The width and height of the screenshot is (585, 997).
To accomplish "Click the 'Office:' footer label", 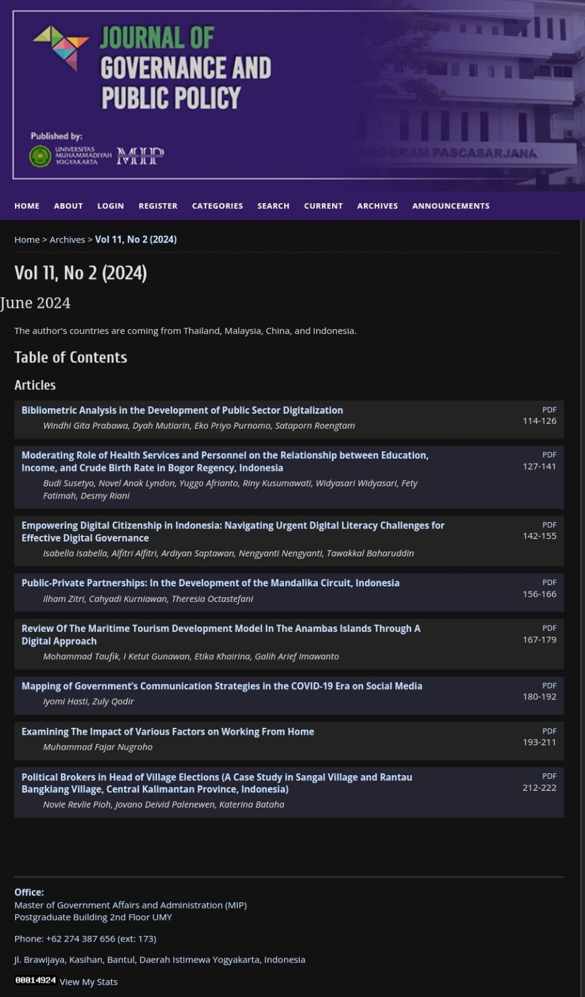I will click(29, 892).
